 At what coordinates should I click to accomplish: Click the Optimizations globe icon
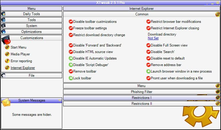click(x=3, y=32)
